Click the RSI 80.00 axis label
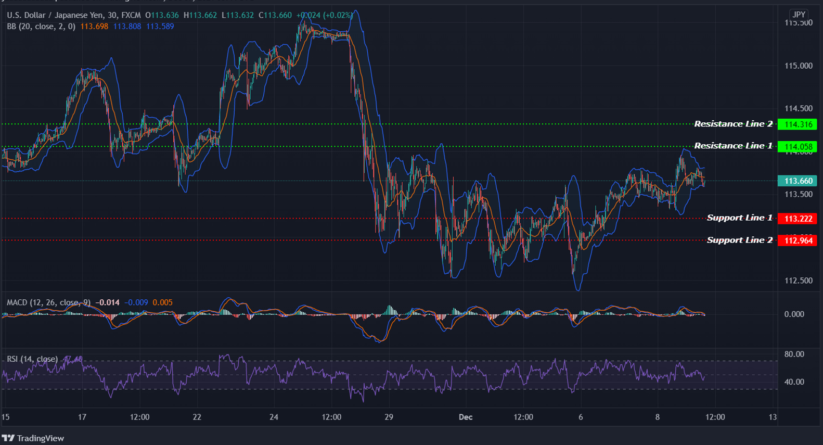The height and width of the screenshot is (445, 823). [794, 354]
